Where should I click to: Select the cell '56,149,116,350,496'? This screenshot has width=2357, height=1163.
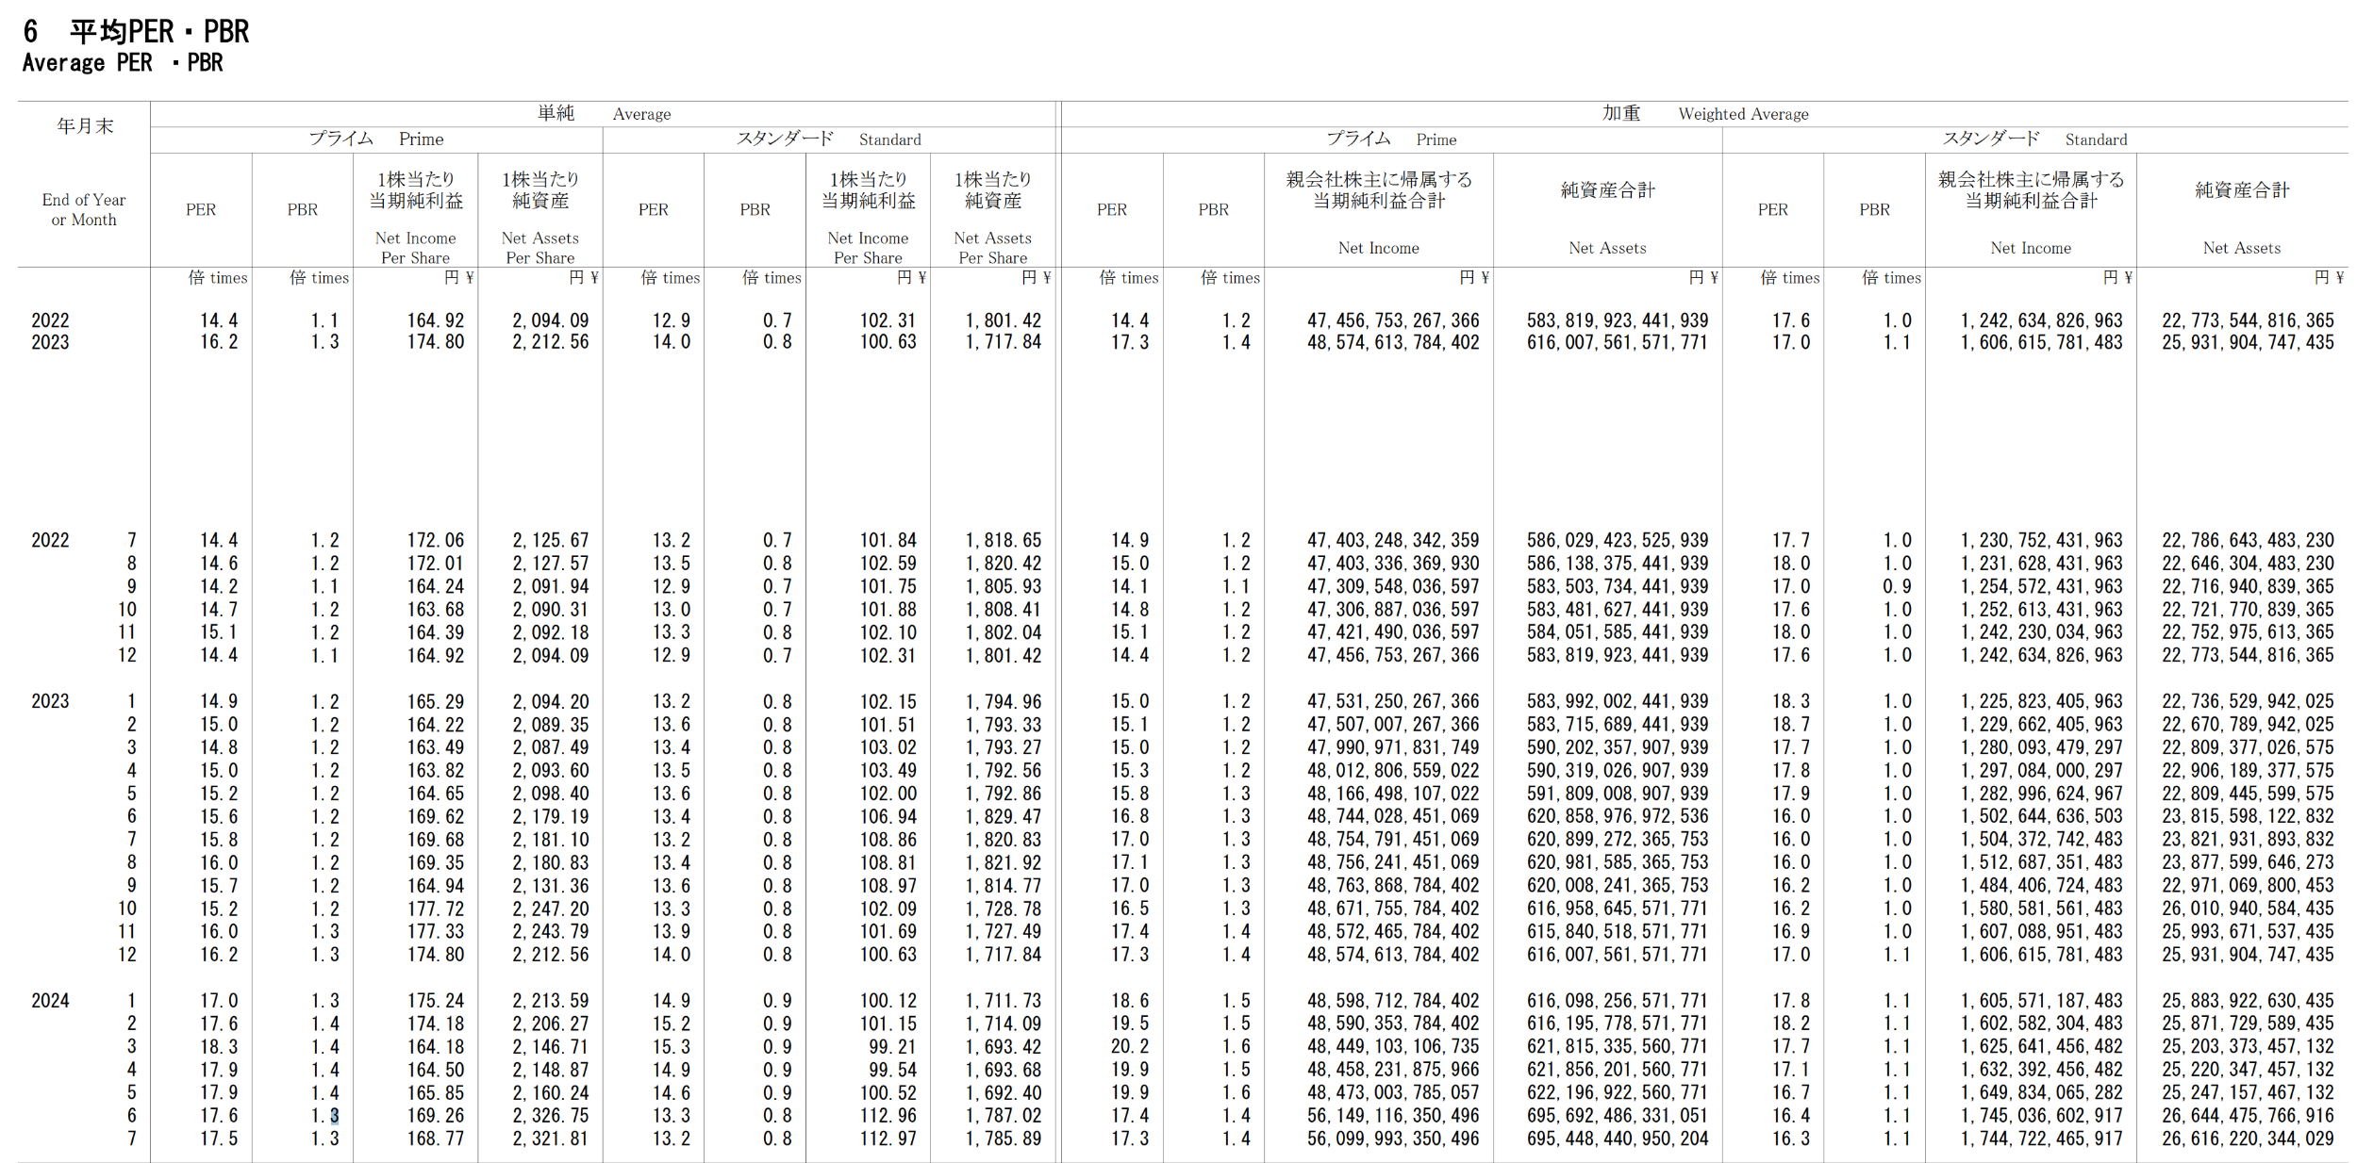[1393, 1116]
